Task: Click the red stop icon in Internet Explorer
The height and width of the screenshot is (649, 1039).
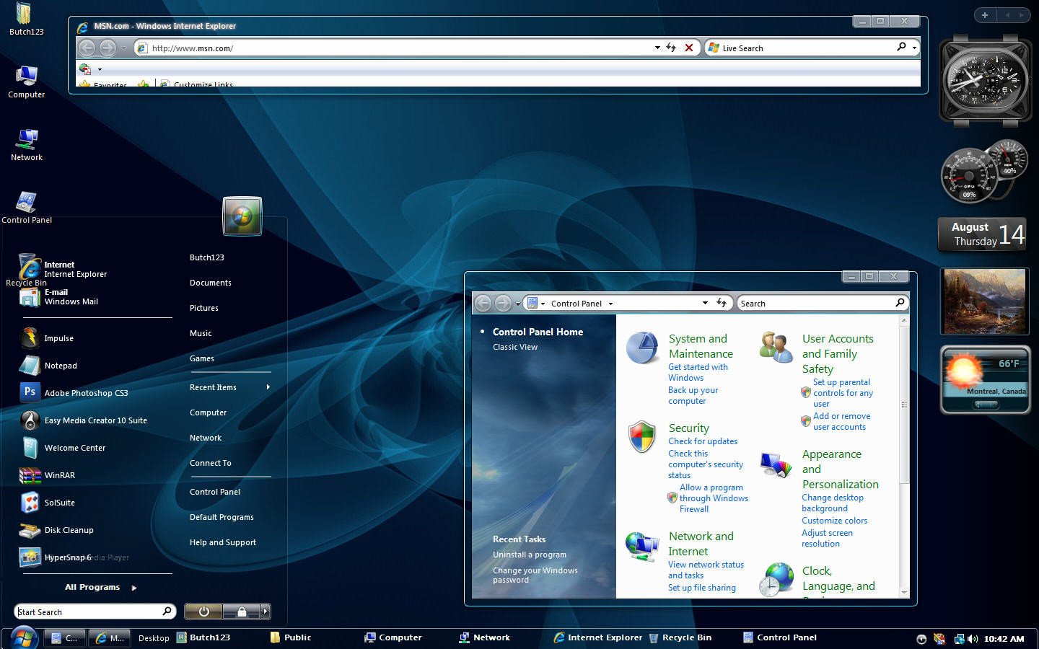Action: pyautogui.click(x=689, y=48)
